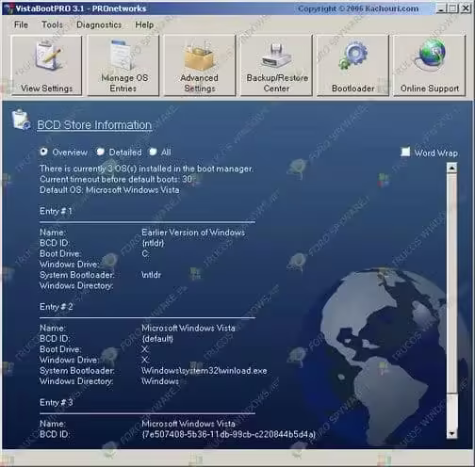
Task: Click the scrollbar up arrow
Action: tap(451, 168)
